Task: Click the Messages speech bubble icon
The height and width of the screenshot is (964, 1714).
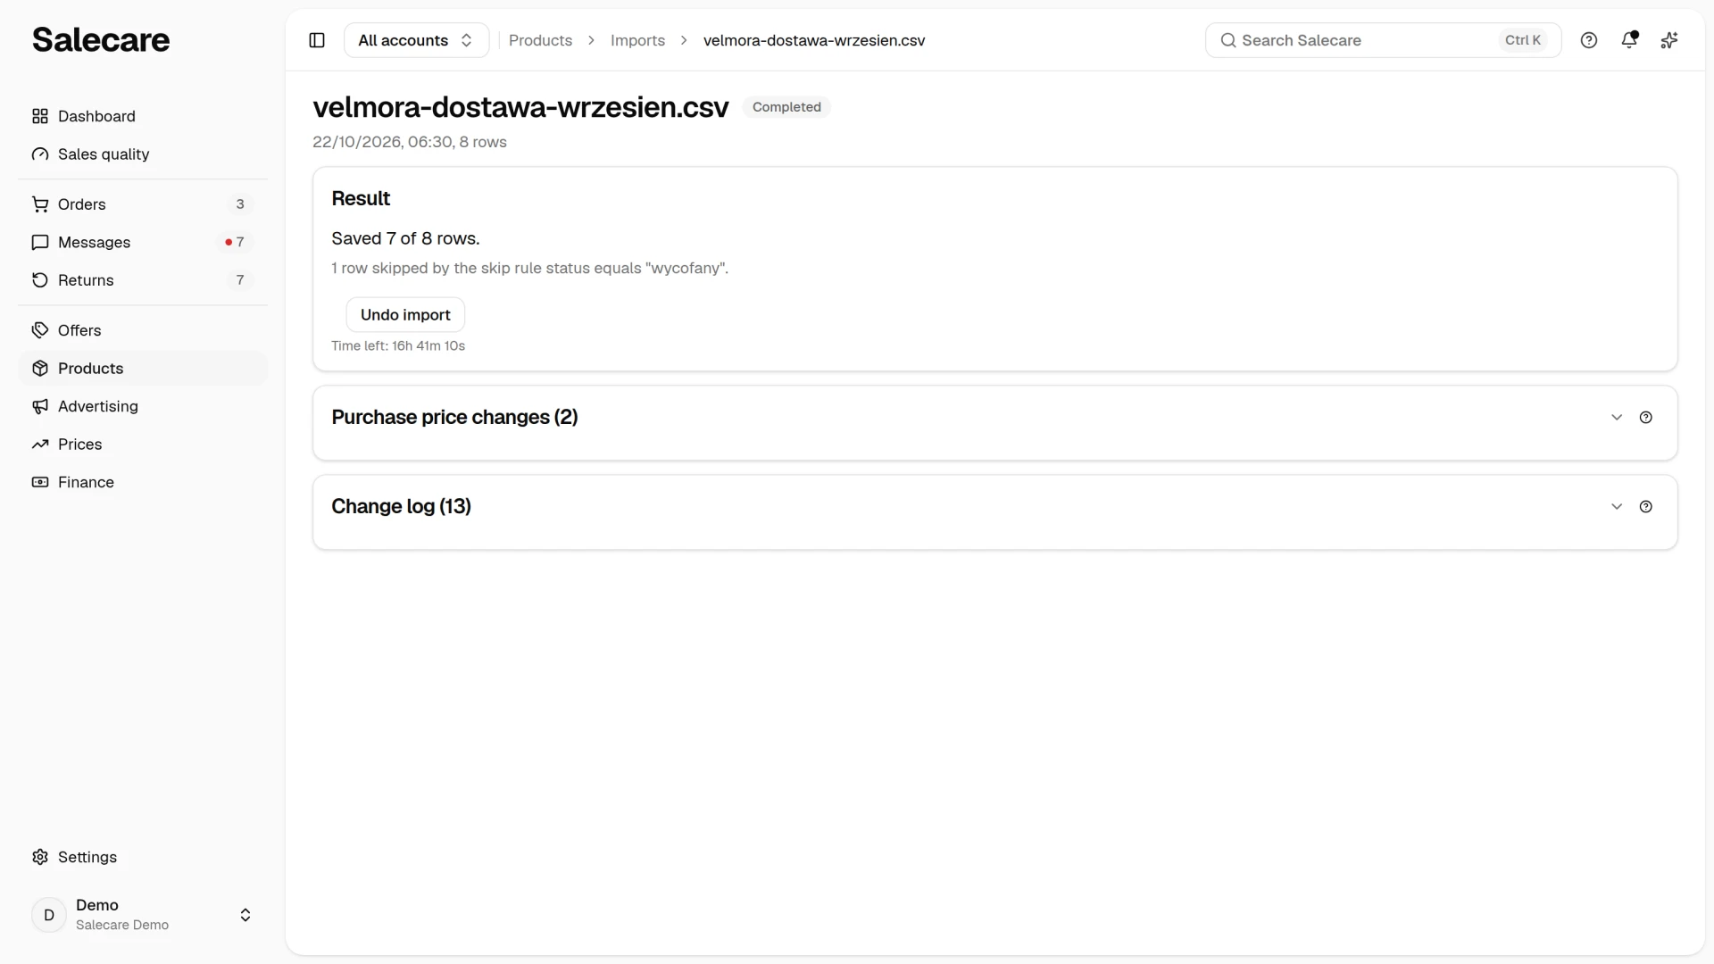Action: pos(40,243)
